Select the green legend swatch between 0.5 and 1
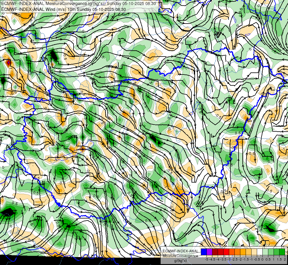This screenshot has height=265, width=288. [x=271, y=252]
